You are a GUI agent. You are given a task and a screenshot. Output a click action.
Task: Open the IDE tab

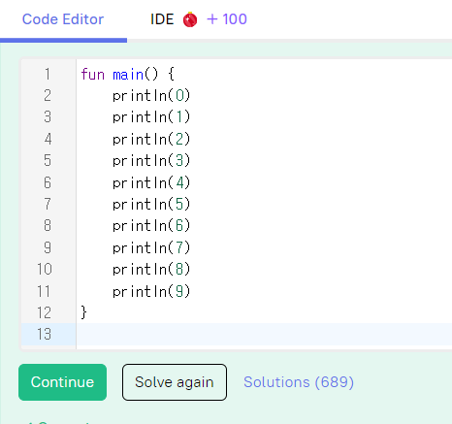[x=162, y=19]
